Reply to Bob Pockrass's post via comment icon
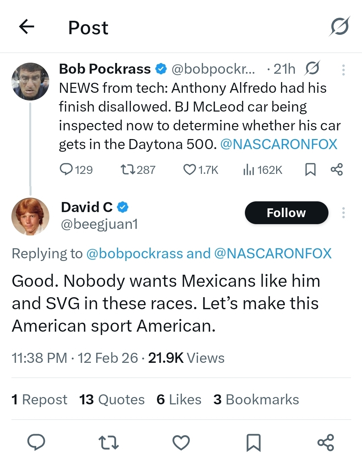Image resolution: width=362 pixels, height=462 pixels. pos(66,170)
